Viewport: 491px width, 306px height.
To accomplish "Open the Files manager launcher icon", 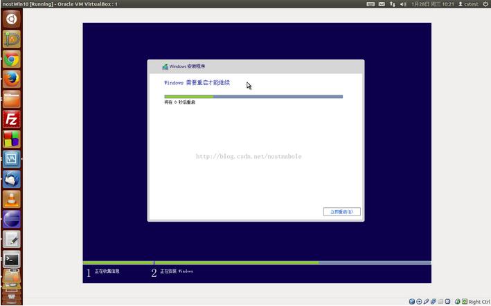I will coord(12,99).
